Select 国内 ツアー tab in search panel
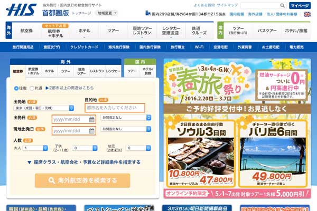317x211 pixels. tap(132, 71)
